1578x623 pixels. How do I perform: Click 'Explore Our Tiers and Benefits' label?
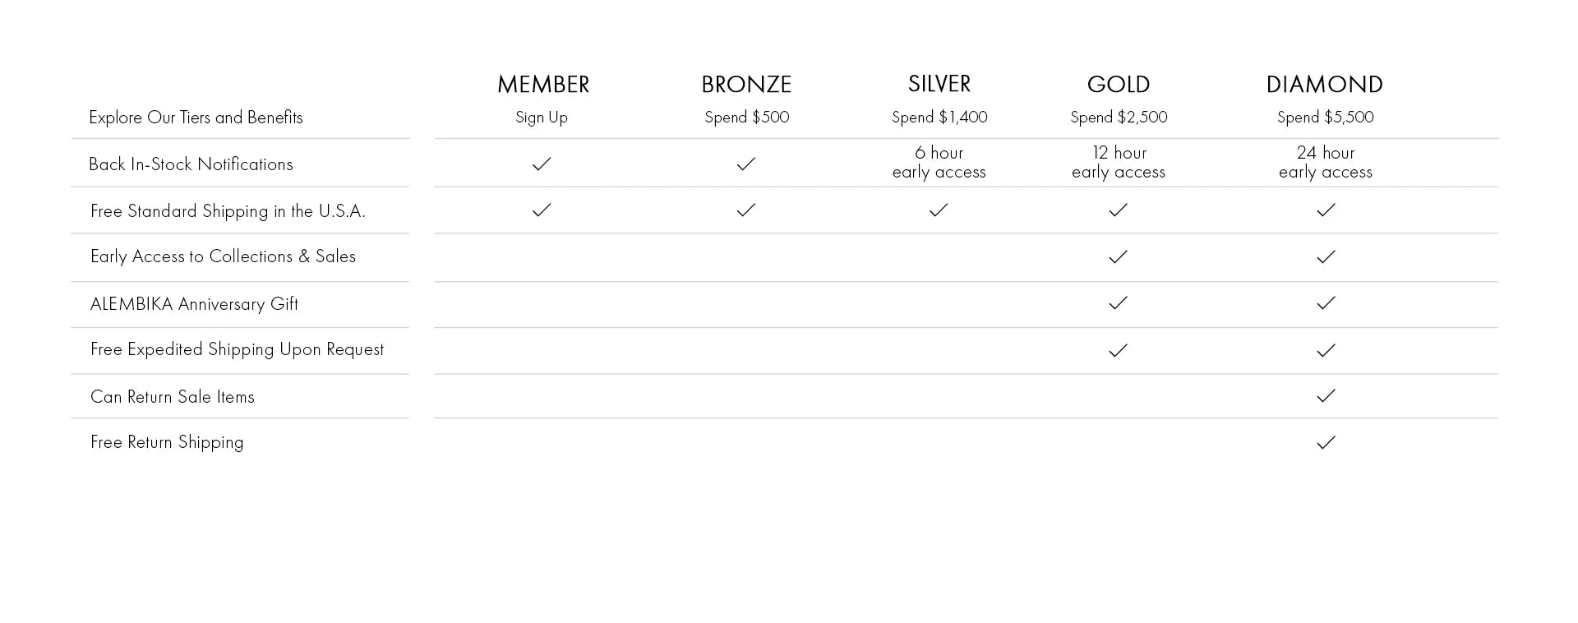pos(196,118)
